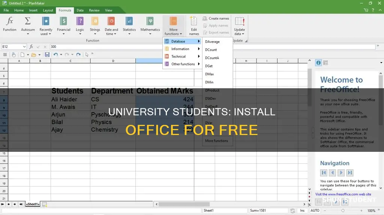Open Date and time functions

tap(111, 21)
